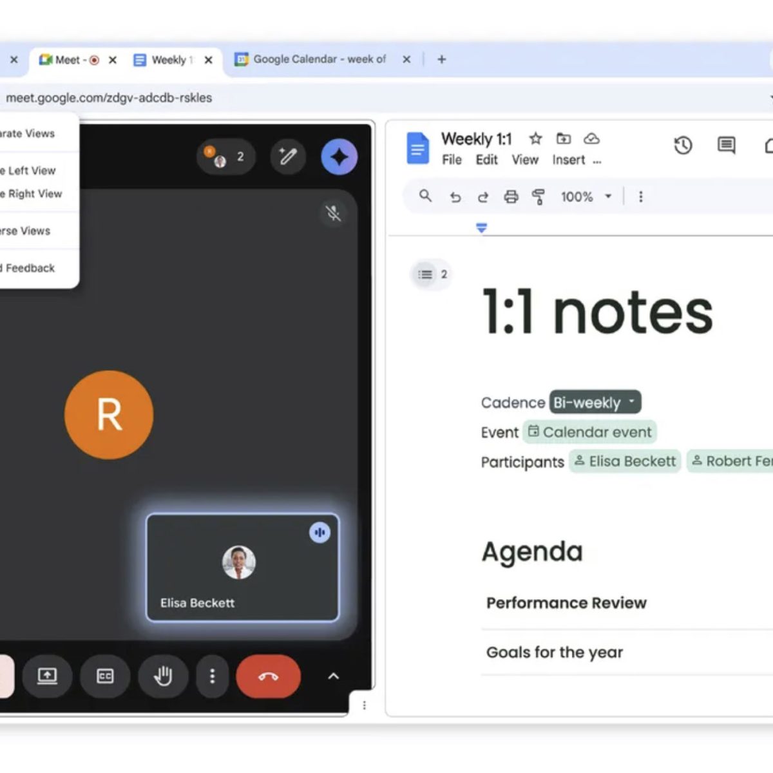Click Elisa Beckett's video tile

click(x=242, y=568)
